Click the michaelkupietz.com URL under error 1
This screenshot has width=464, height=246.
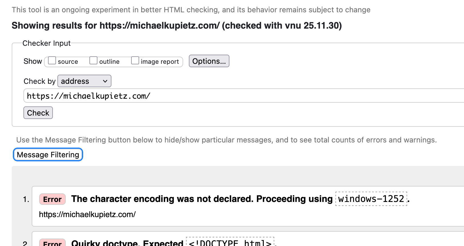coord(87,214)
